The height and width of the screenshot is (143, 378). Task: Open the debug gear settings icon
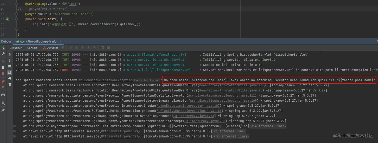[3, 103]
